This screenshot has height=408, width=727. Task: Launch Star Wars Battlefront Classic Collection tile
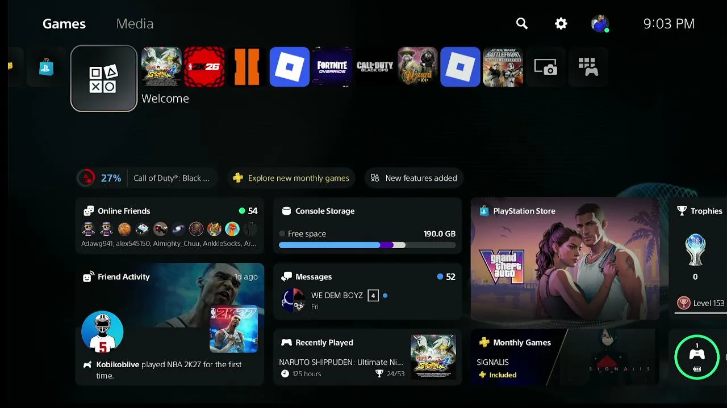[503, 67]
